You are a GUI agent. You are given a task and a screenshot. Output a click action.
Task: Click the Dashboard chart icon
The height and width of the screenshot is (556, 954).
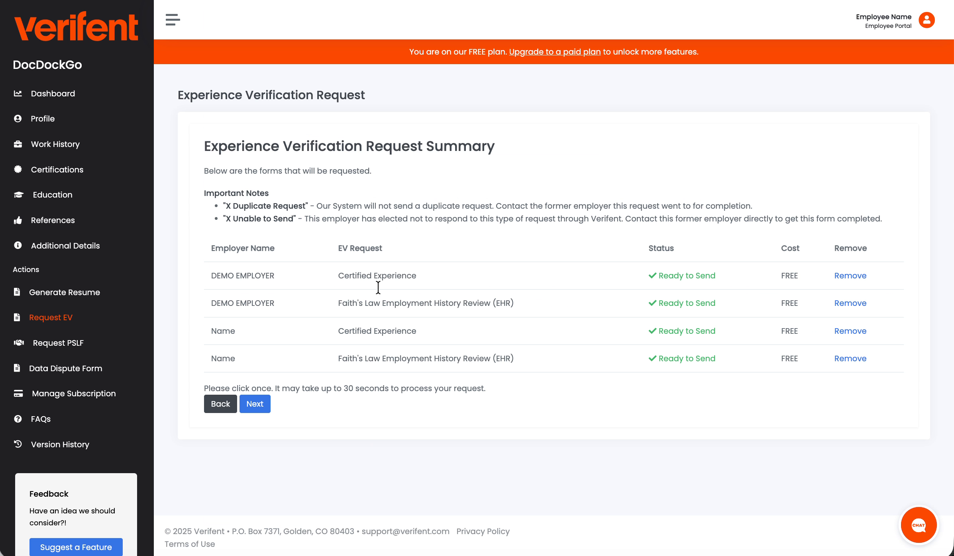(18, 94)
